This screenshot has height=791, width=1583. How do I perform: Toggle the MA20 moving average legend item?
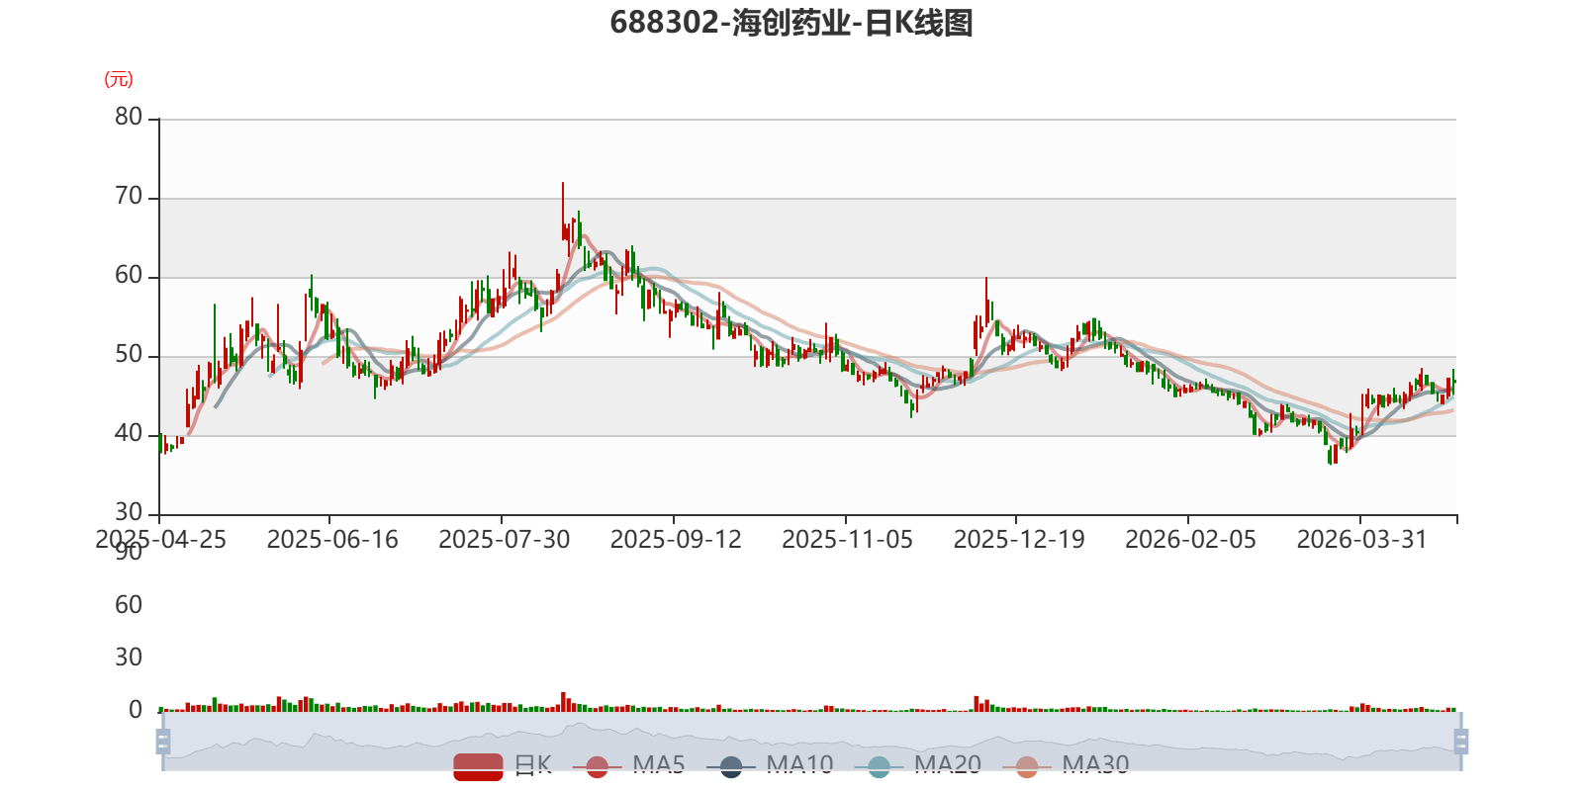tap(918, 765)
